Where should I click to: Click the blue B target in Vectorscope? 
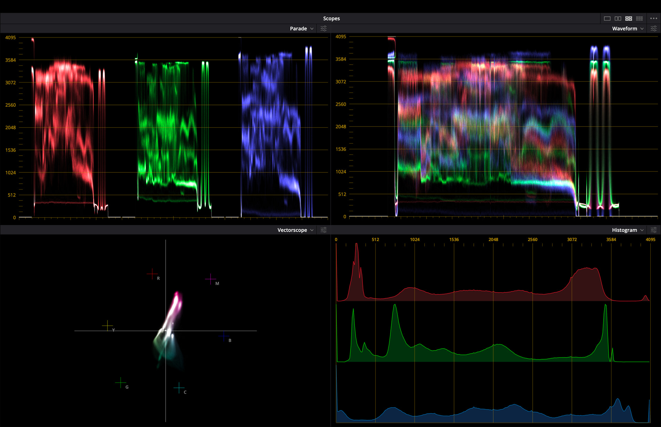point(224,336)
